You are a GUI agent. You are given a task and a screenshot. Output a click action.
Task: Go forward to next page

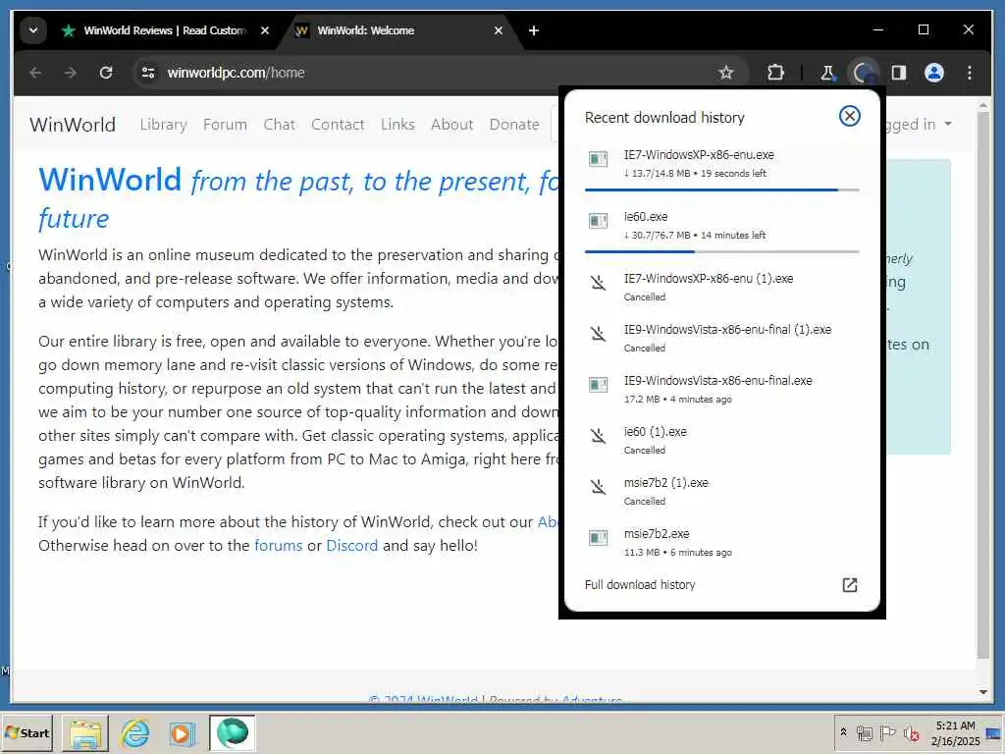[71, 73]
